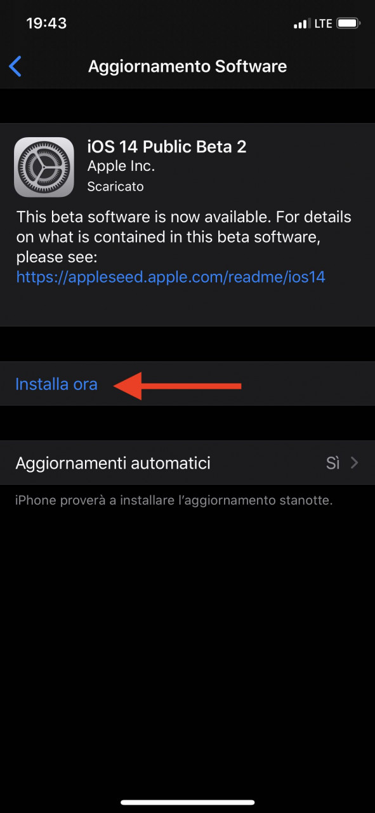Viewport: 375px width, 813px height.
Task: Tap the empty black area below settings
Action: click(187, 648)
